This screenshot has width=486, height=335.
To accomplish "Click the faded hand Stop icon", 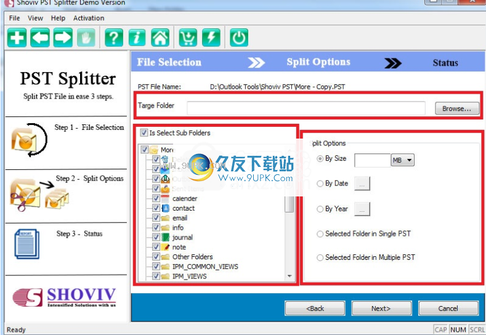I will [86, 38].
